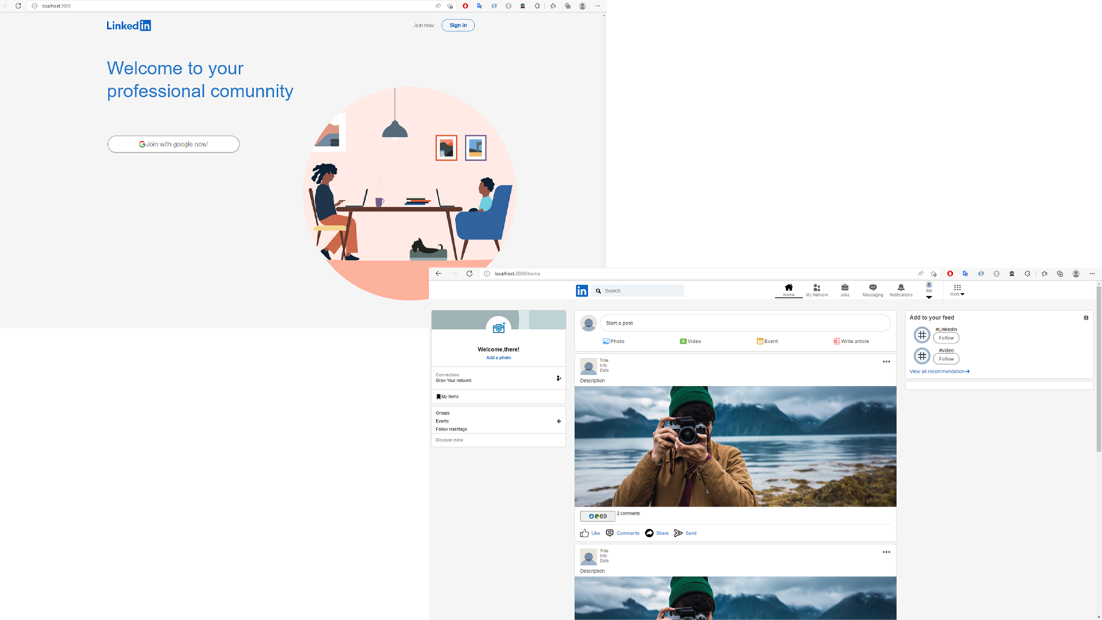Follow the #Linkedin hashtag
1102x620 pixels.
(946, 338)
